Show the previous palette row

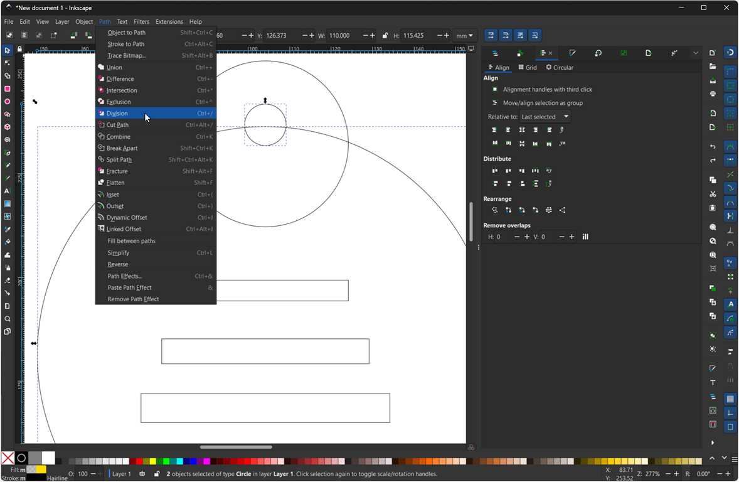(711, 458)
